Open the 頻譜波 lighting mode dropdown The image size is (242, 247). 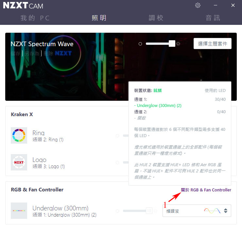pyautogui.click(x=197, y=211)
